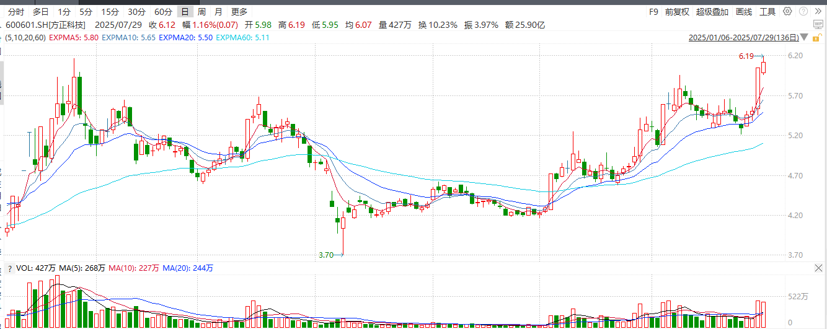
Task: Click the 低 5.95 low price value
Action: point(325,25)
